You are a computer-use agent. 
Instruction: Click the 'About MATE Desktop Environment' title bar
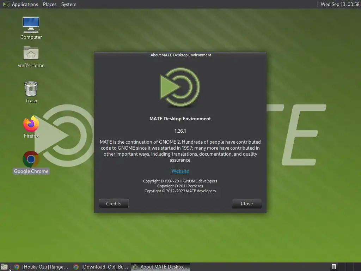click(180, 55)
